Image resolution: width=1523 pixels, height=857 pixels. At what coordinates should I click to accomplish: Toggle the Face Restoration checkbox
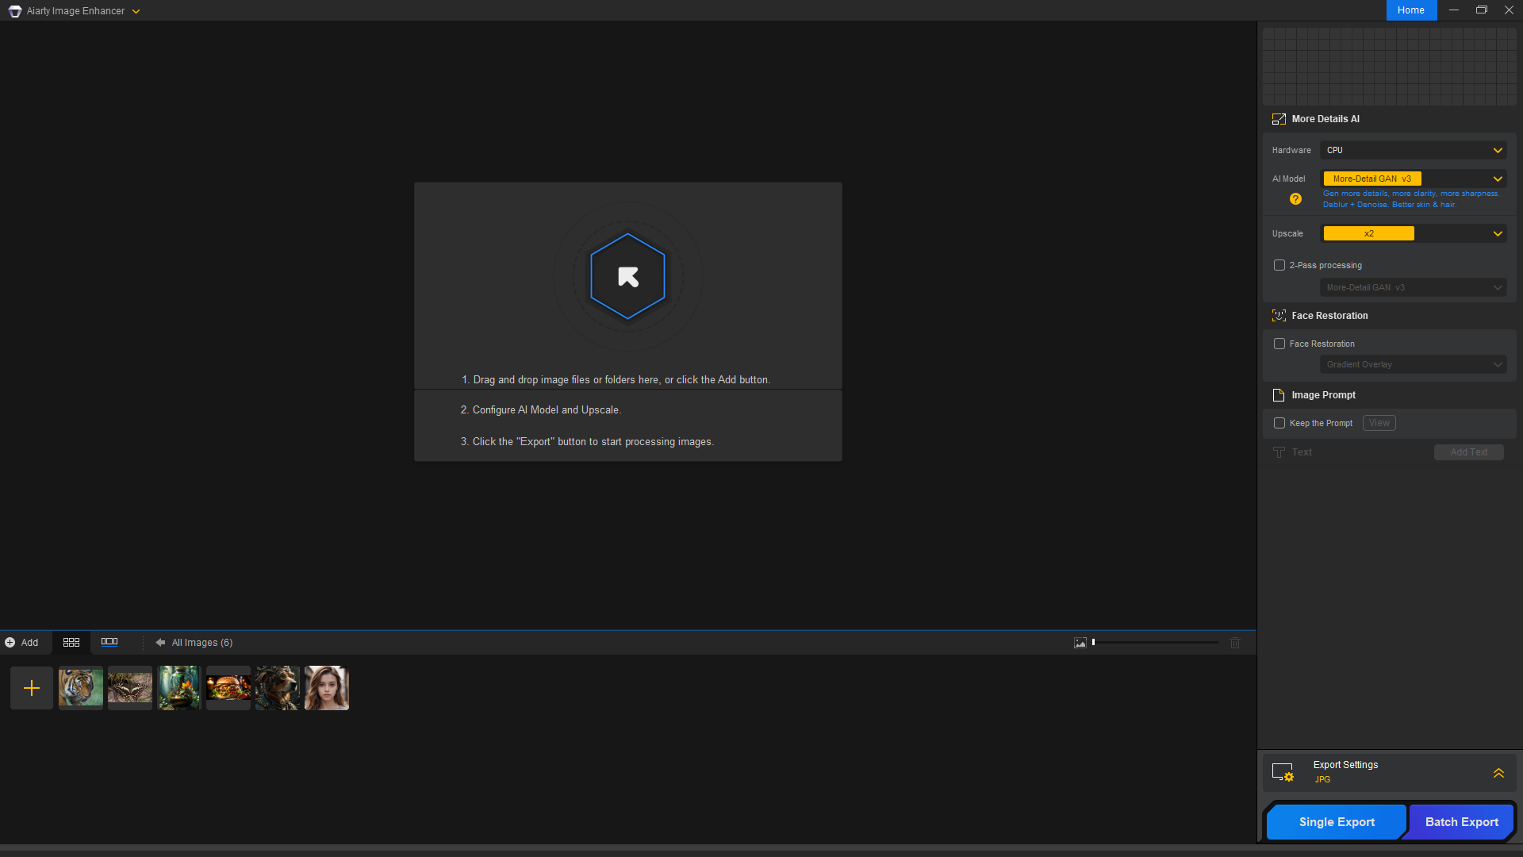click(x=1279, y=344)
